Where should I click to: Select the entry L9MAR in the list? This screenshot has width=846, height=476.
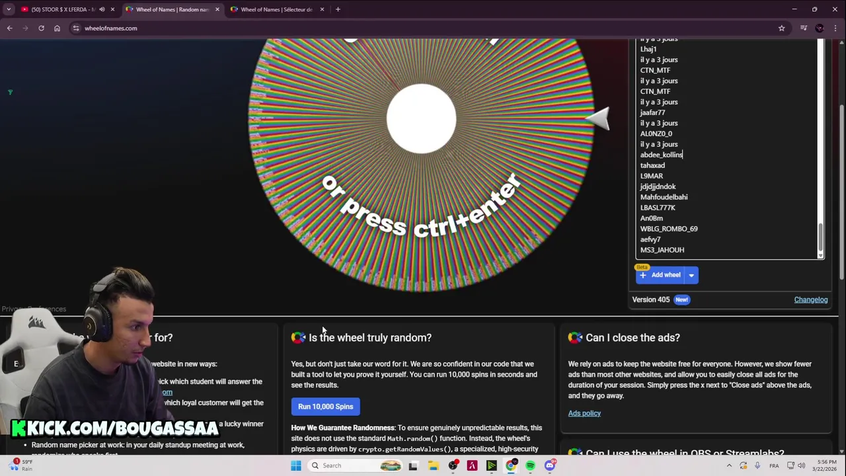coord(651,176)
